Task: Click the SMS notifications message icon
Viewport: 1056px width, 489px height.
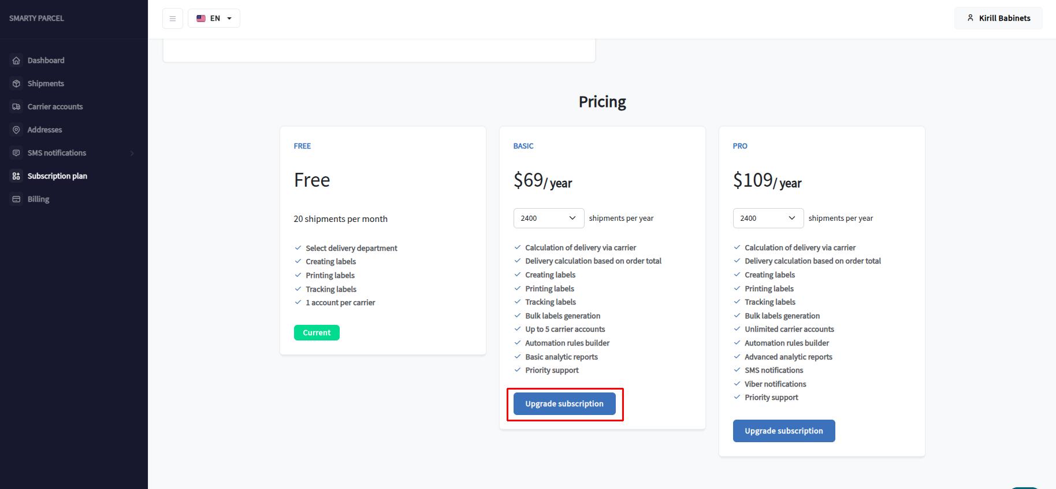Action: click(16, 153)
